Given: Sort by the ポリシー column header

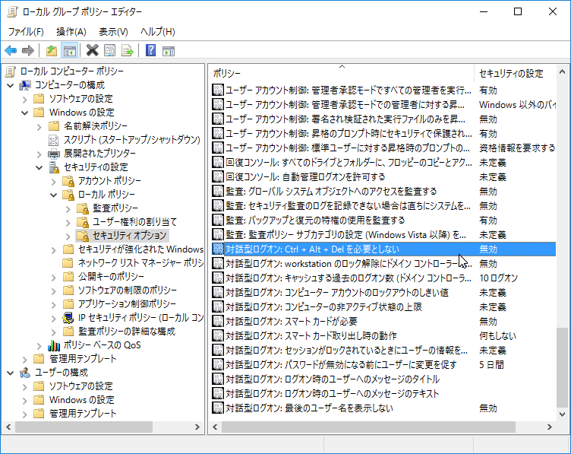Looking at the screenshot, I should [342, 73].
